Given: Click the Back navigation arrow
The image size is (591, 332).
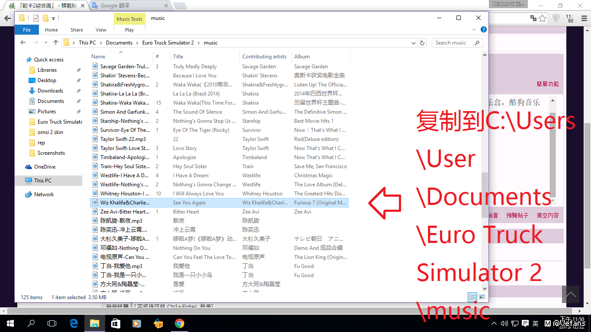Looking at the screenshot, I should coord(23,43).
